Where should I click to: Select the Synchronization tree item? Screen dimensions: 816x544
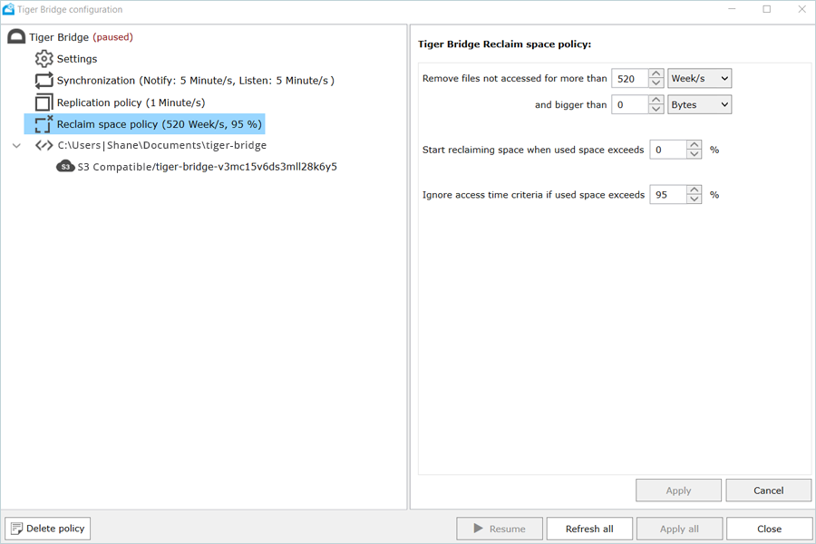coord(195,81)
